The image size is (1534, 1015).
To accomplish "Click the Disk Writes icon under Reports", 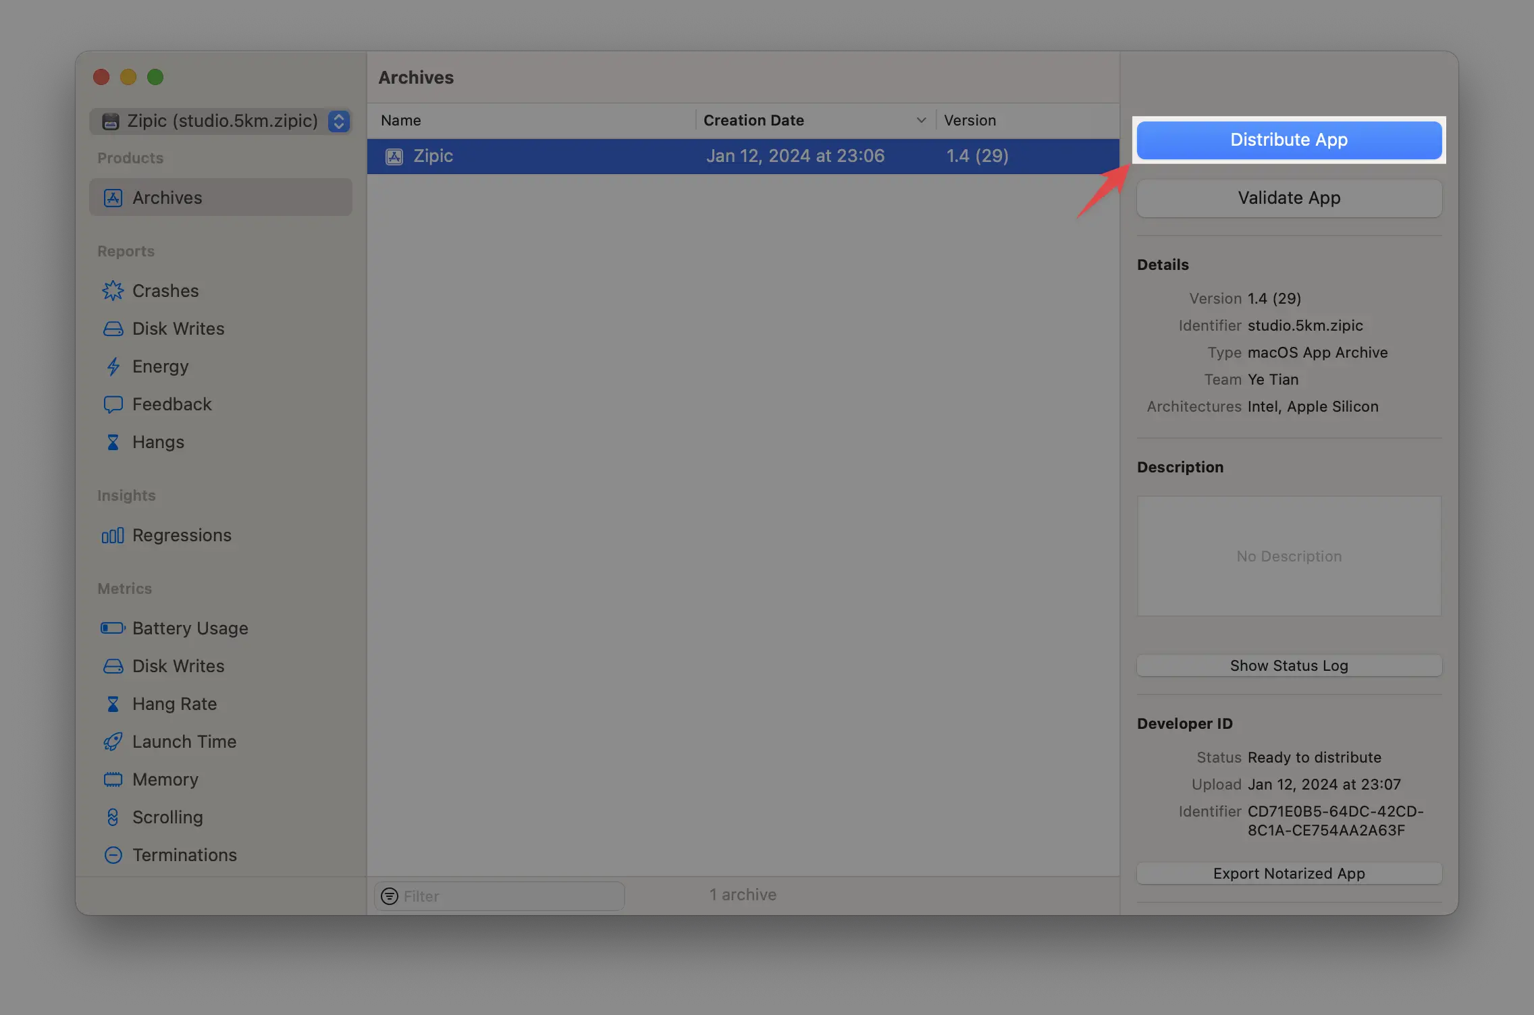I will [113, 329].
